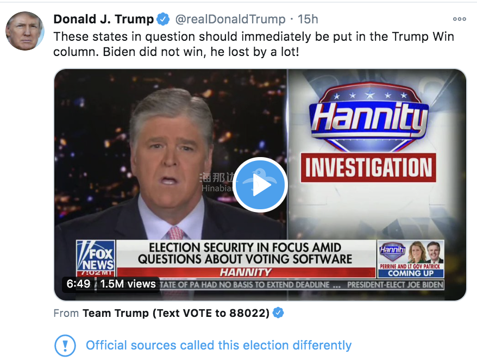Open 'Official sources called this election differently'
Viewport: 477px width, 362px height.
click(x=218, y=345)
